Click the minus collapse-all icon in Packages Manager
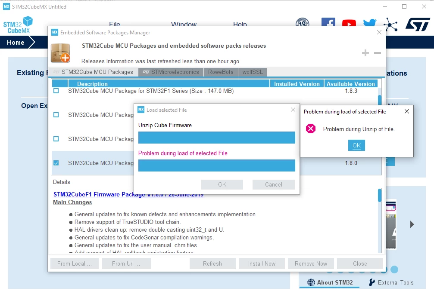The width and height of the screenshot is (434, 297). click(378, 53)
